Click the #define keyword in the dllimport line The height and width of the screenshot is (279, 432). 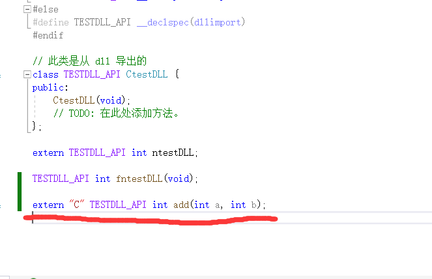point(51,22)
